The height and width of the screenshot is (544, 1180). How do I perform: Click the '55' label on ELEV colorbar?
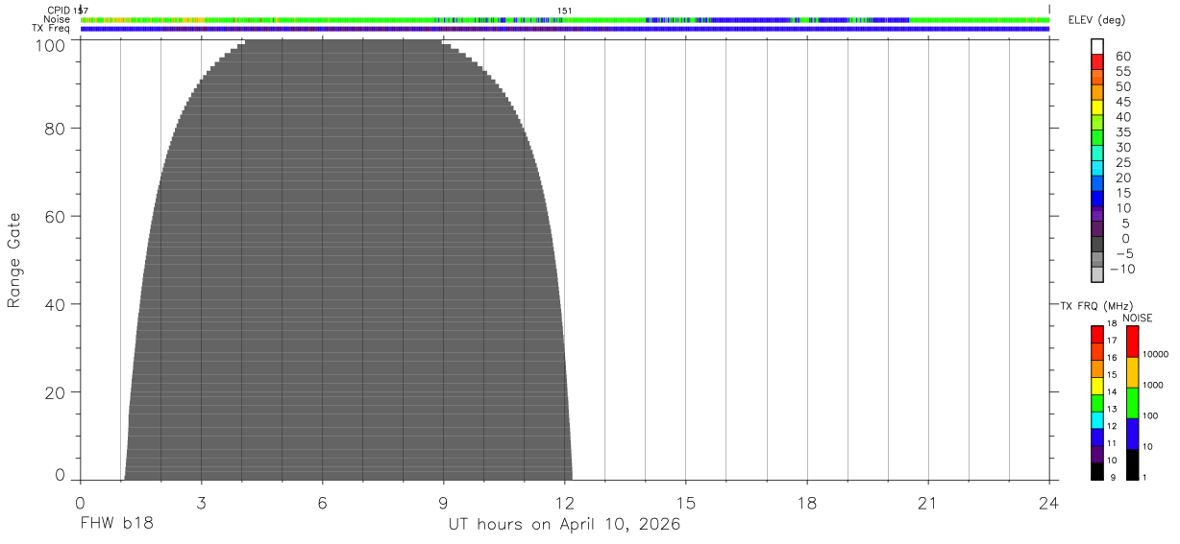(x=1123, y=71)
